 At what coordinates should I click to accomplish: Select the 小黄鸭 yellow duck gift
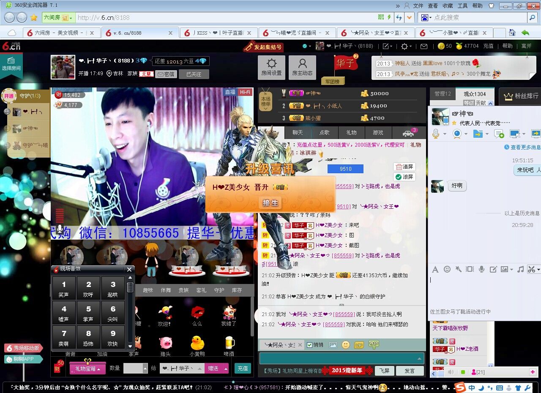tap(197, 346)
